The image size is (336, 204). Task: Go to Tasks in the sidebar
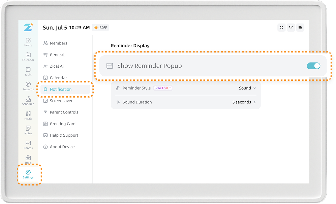[x=28, y=71]
